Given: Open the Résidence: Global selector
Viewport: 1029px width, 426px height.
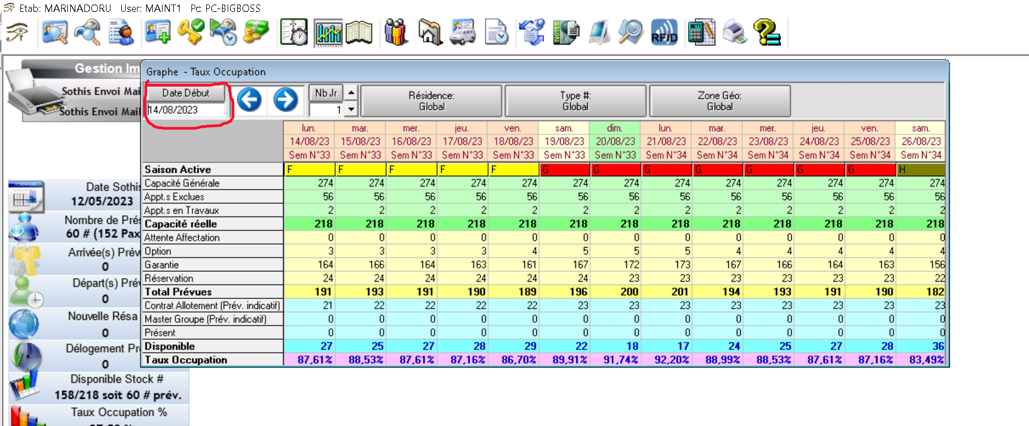Looking at the screenshot, I should (432, 101).
